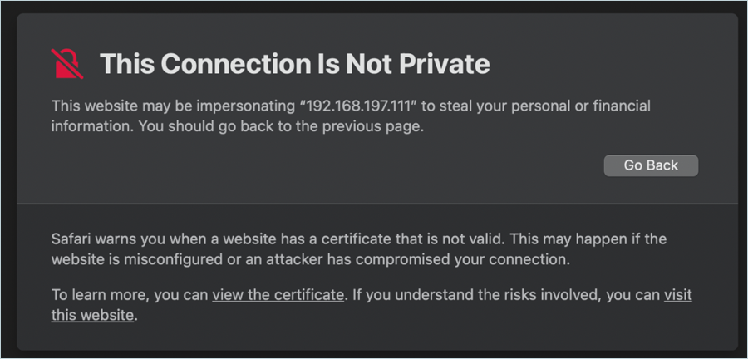Click the 'To learn more, you can' text

click(x=130, y=294)
